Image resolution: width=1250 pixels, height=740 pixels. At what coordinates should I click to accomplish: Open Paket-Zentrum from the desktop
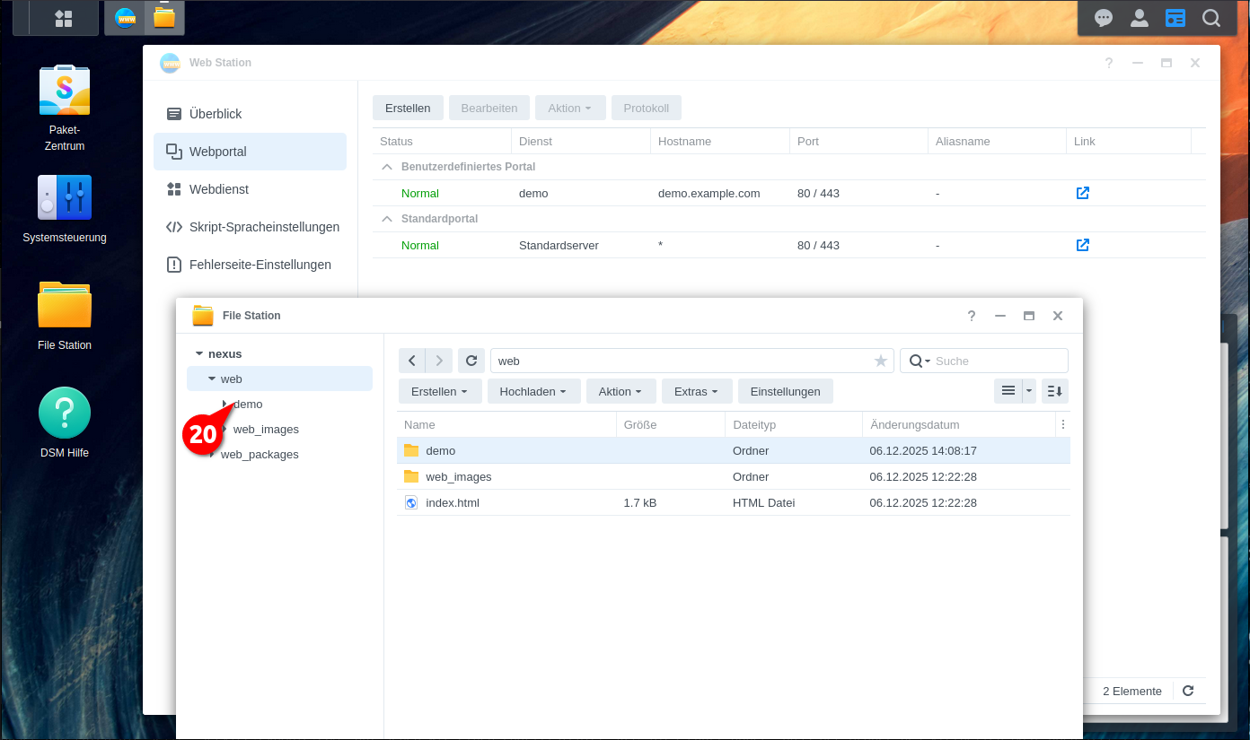65,91
